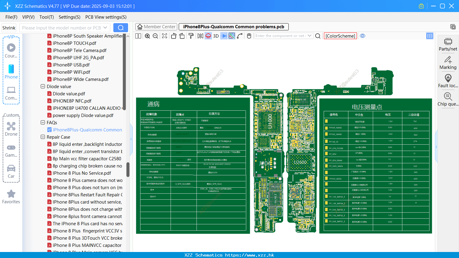459x258 pixels.
Task: Select the Computer category
Action: (11, 93)
